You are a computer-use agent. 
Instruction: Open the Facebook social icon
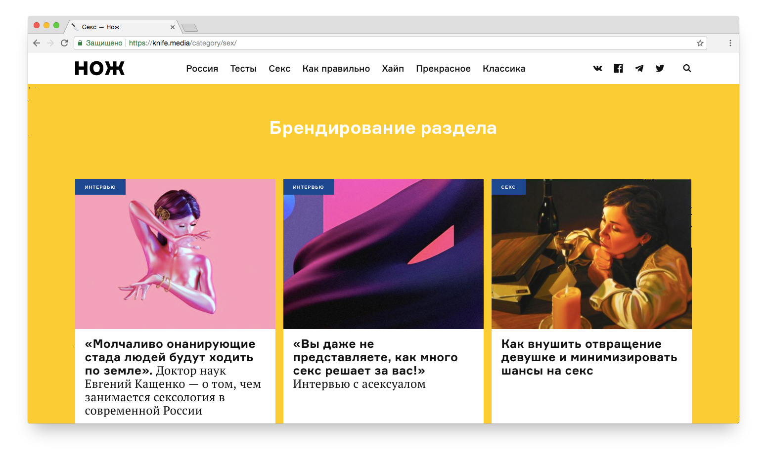point(618,68)
